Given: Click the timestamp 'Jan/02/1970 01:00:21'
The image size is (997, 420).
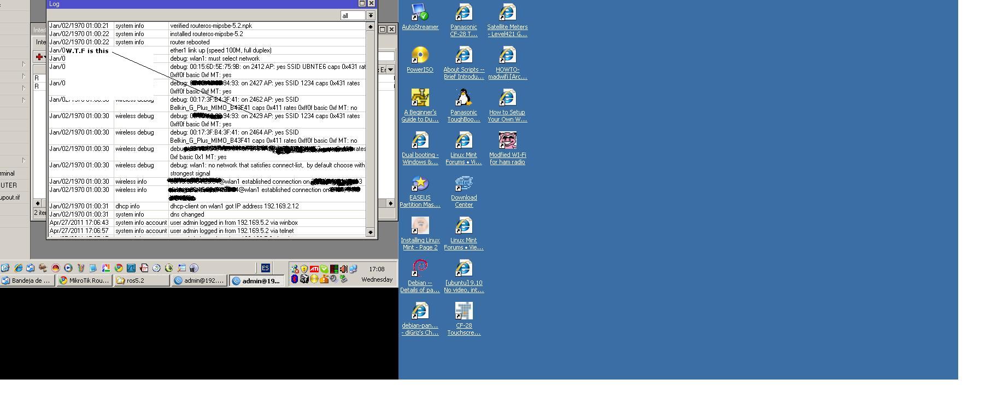Looking at the screenshot, I should [79, 26].
